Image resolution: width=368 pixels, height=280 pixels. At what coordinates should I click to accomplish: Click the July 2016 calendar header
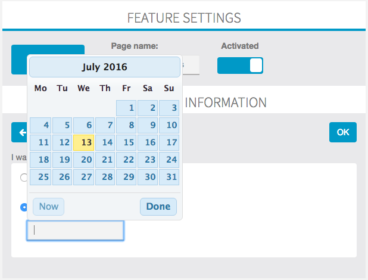click(105, 67)
